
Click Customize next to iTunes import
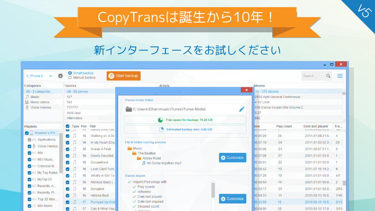232,199
